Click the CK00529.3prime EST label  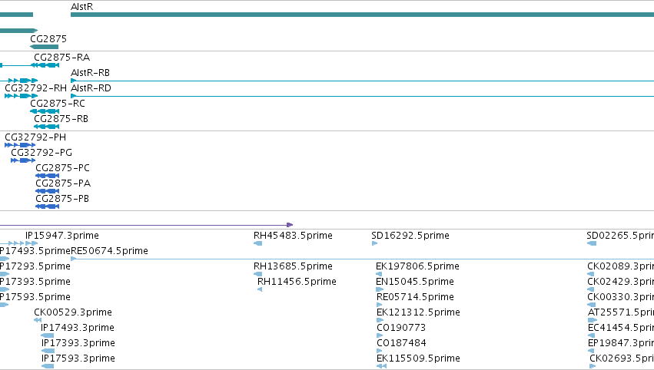73,313
